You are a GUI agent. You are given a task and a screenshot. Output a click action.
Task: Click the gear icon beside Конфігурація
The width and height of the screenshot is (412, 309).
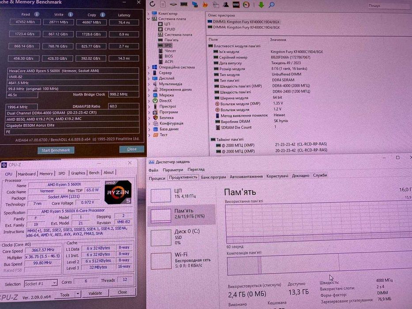point(155,123)
